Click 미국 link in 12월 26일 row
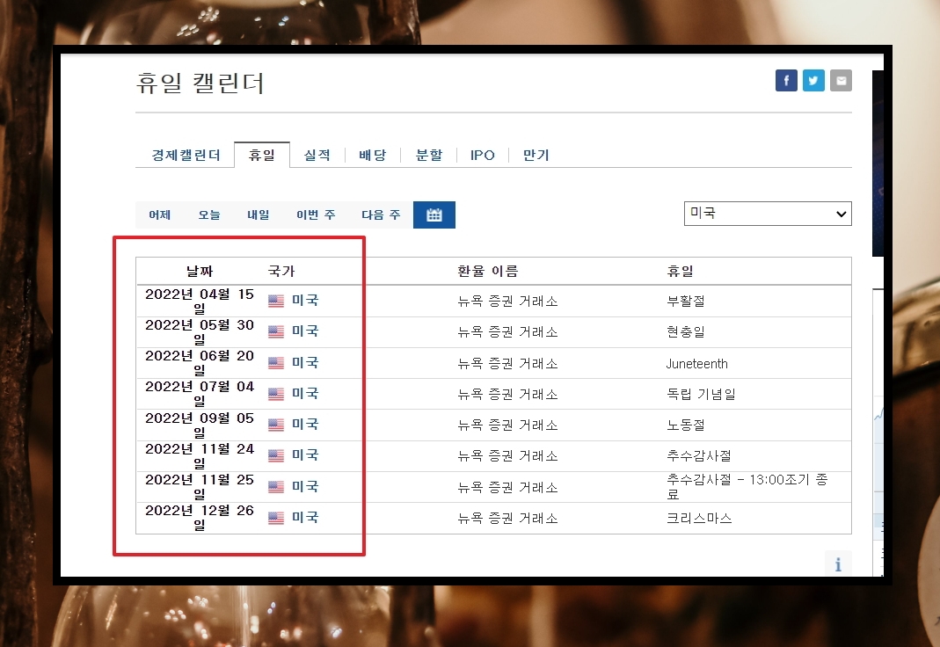 pos(305,517)
